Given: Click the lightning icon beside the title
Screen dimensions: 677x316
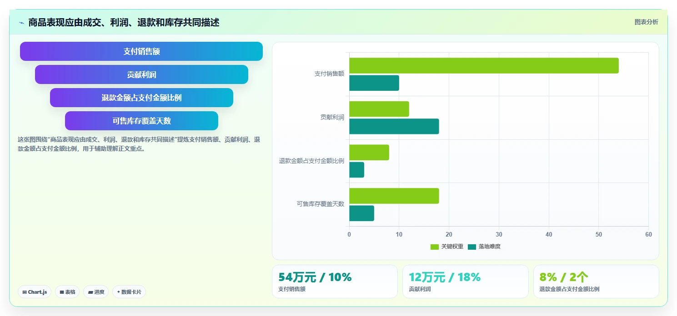Looking at the screenshot, I should (21, 23).
